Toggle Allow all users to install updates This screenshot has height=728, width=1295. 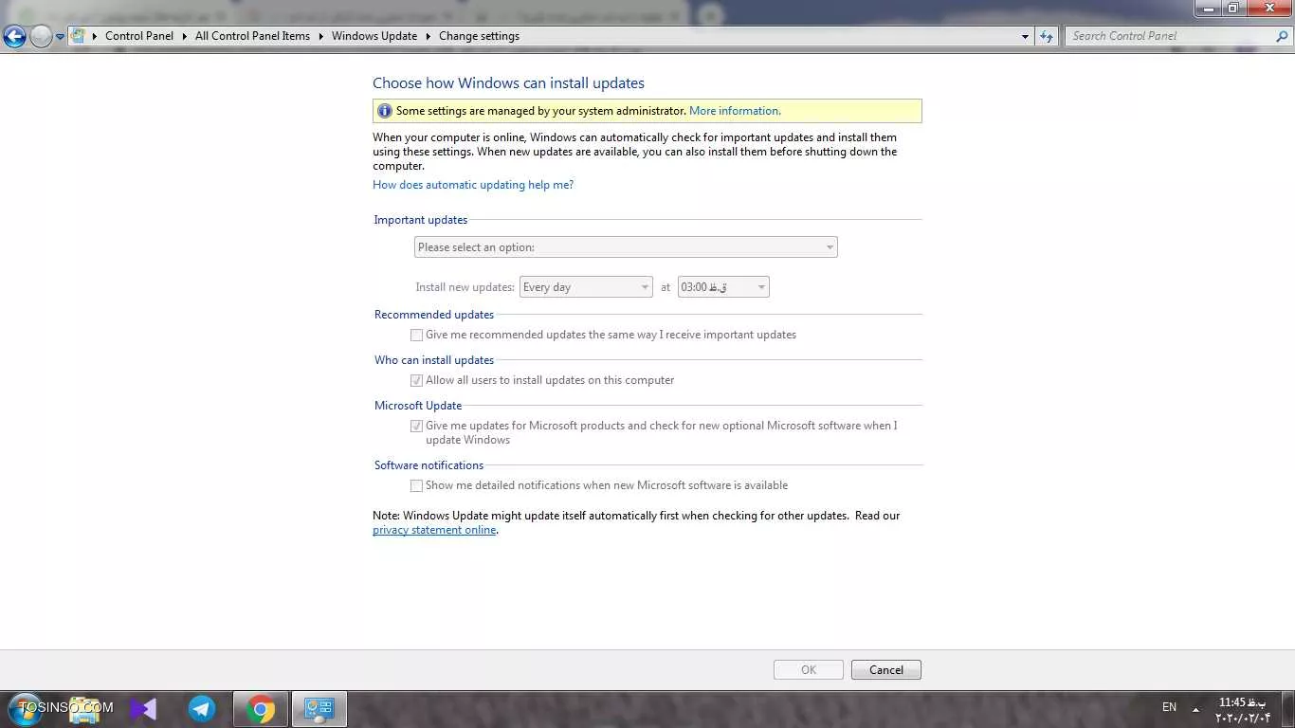[x=416, y=380]
